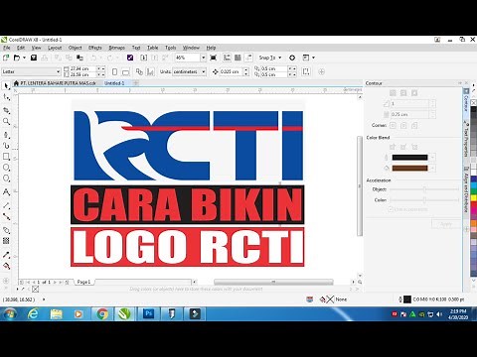Click the black outline color swatch in Contour

click(x=409, y=158)
